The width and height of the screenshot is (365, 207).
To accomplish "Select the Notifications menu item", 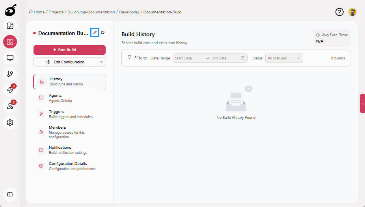I will [70, 150].
